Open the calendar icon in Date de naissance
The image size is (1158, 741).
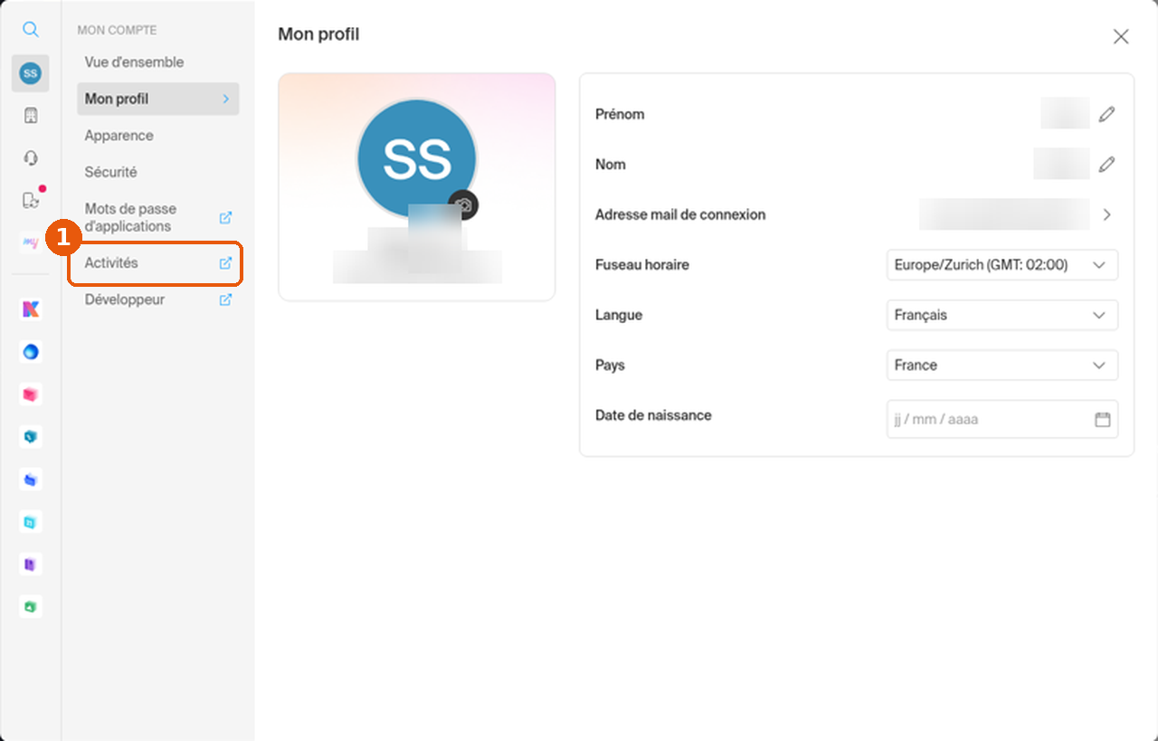[x=1102, y=420]
